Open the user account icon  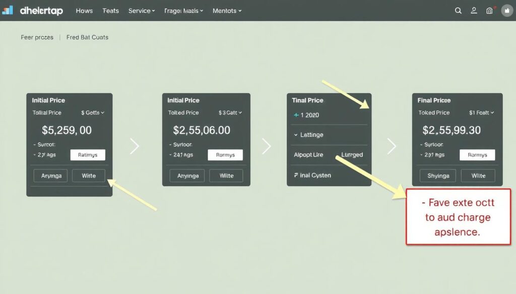point(473,11)
